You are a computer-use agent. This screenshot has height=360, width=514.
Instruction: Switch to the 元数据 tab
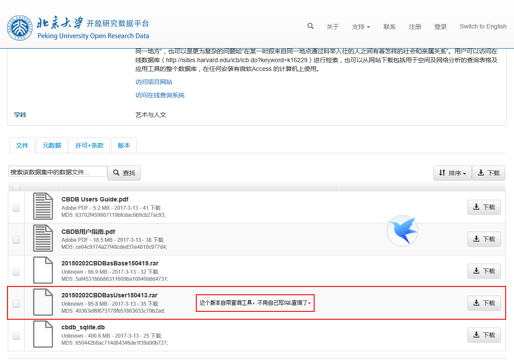(51, 145)
